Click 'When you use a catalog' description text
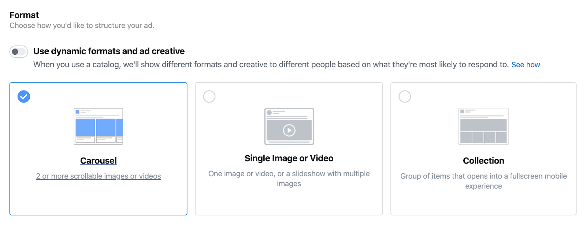Screen dimensions: 586x226 click(x=271, y=65)
